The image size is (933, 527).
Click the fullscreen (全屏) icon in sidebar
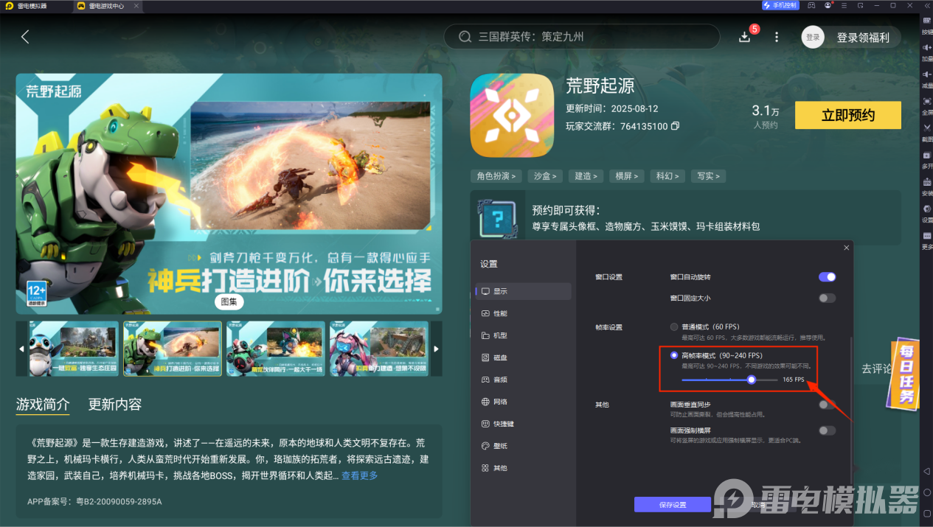927,102
